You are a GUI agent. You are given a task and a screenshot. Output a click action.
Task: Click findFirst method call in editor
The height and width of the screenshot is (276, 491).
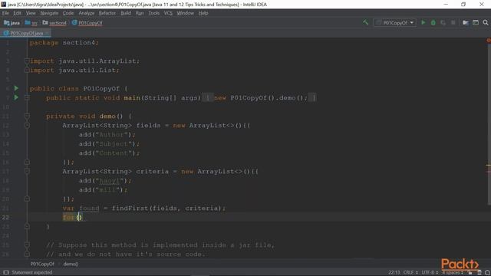coord(130,208)
